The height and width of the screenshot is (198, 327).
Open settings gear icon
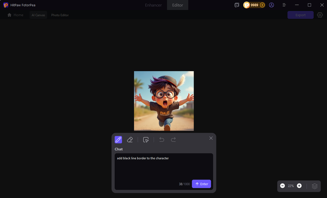320,15
